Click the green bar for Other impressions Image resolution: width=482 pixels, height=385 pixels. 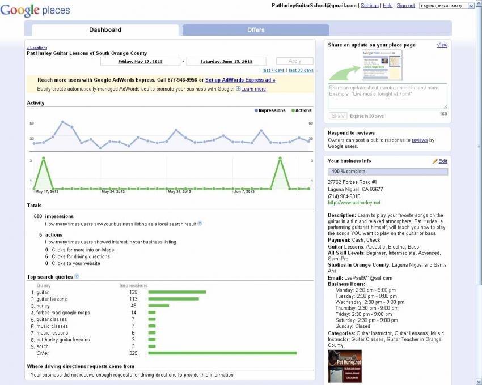(222, 353)
